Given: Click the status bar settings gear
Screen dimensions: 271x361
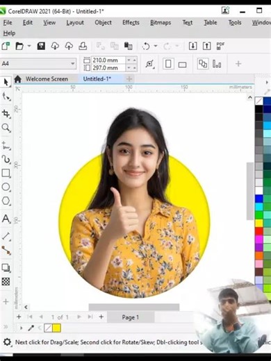Looking at the screenshot, I should coord(7,342).
